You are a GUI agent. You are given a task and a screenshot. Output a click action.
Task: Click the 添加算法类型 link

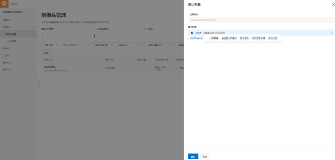196,38
